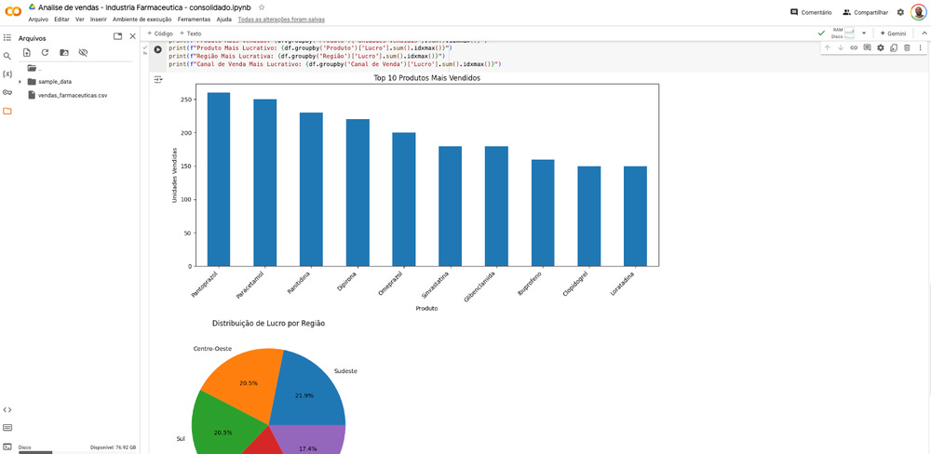The width and height of the screenshot is (931, 454).
Task: Open the search and replace sidebar icon
Action: pyautogui.click(x=7, y=56)
